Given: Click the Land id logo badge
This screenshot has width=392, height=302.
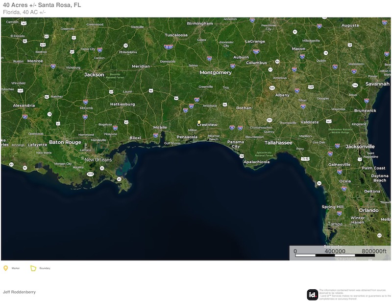Looking at the screenshot, I should click(312, 295).
